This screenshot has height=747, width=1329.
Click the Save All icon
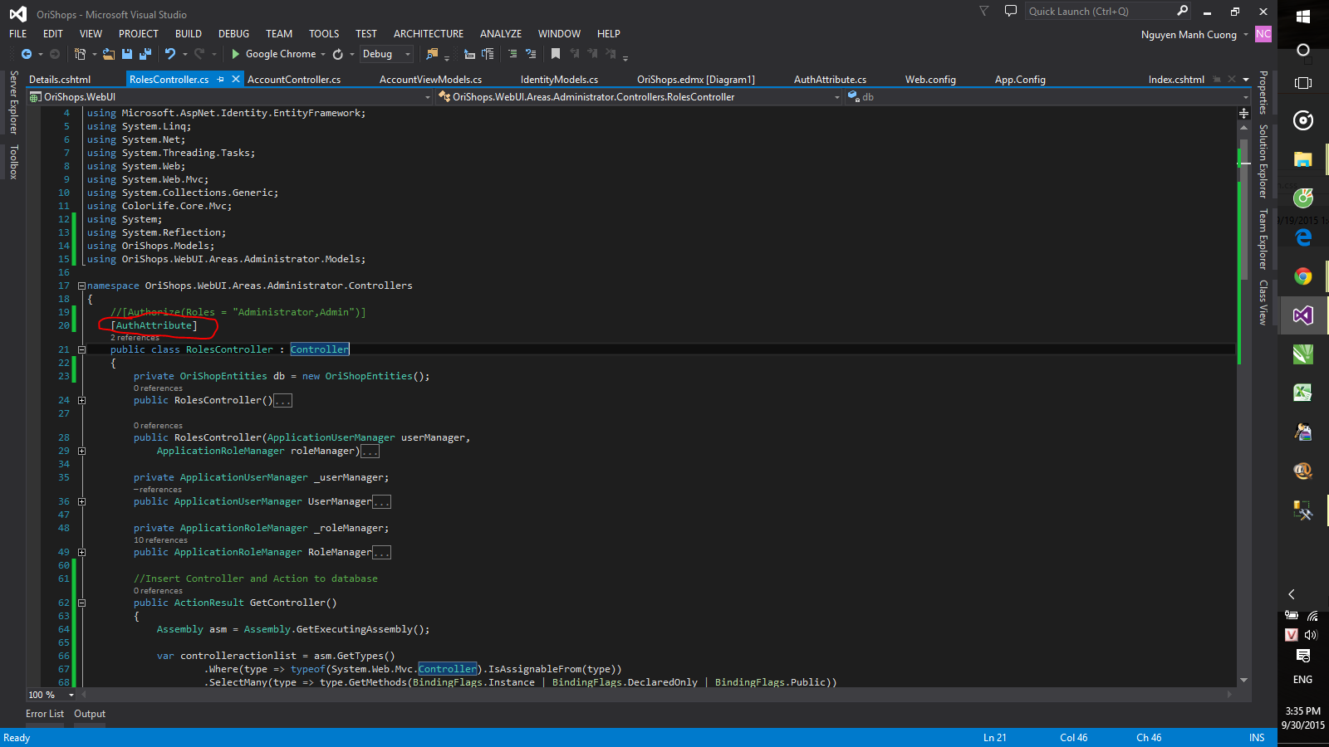(x=145, y=54)
